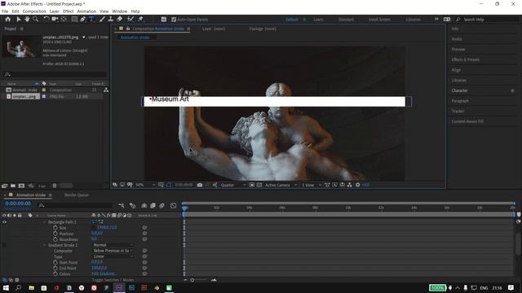
Task: Toggle the transparency grid button in viewer
Action: tap(259, 185)
